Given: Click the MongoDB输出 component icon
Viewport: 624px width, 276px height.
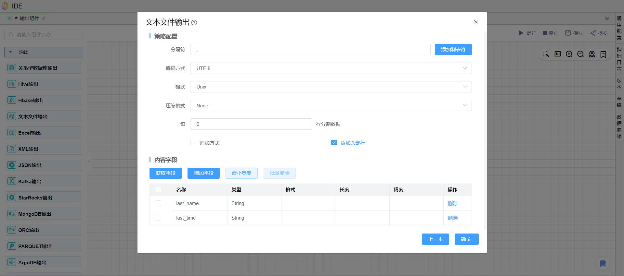Looking at the screenshot, I should [x=12, y=214].
